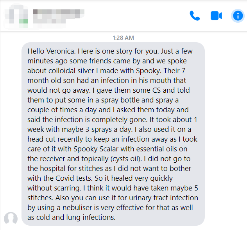Open the blurred contact name in the header
This screenshot has width=247, height=230.
[59, 16]
